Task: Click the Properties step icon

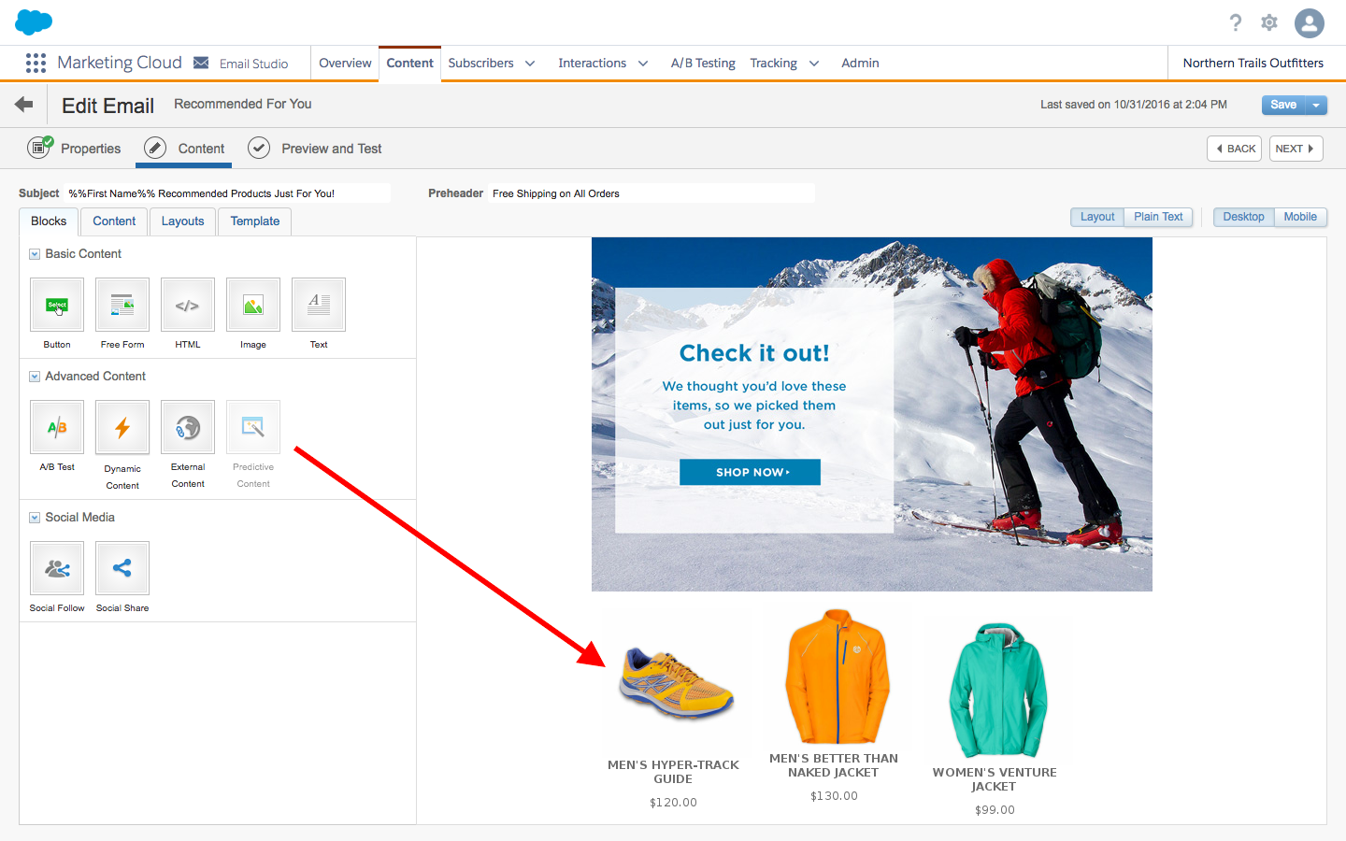Action: click(39, 148)
